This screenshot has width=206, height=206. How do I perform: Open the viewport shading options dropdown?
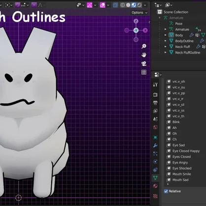(145, 5)
